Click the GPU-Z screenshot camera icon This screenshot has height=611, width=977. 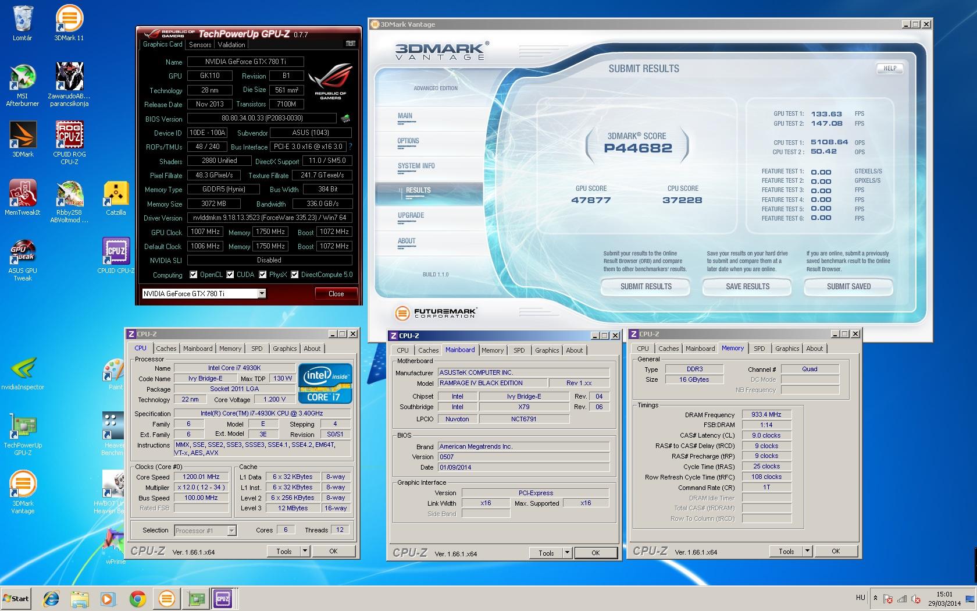pos(351,44)
